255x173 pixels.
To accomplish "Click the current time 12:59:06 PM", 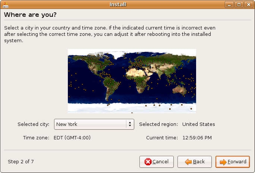I will pyautogui.click(x=197, y=138).
